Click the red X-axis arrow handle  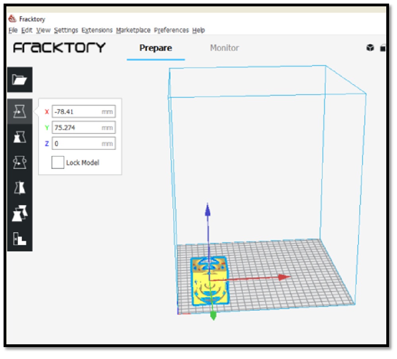(284, 277)
